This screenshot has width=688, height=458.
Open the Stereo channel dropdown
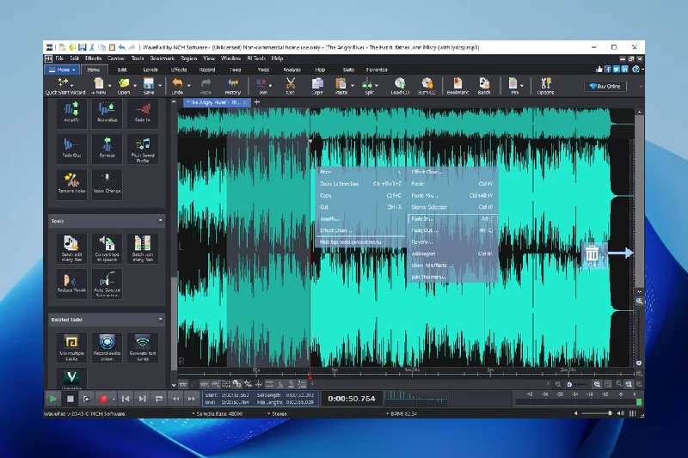click(277, 413)
